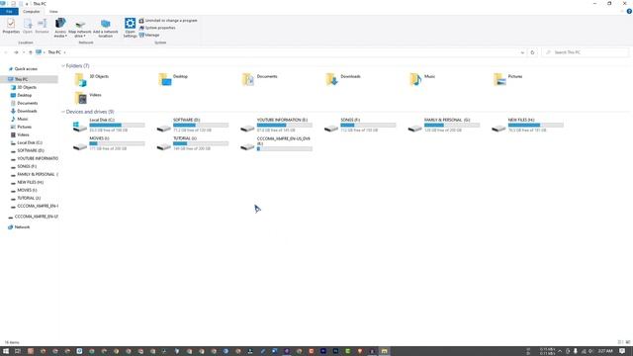Open MOVIES (I:) in navigation pane

tap(27, 190)
